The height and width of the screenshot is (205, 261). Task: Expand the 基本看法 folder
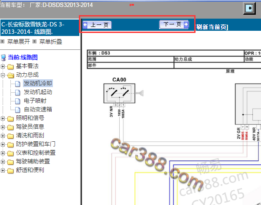coord(3,66)
